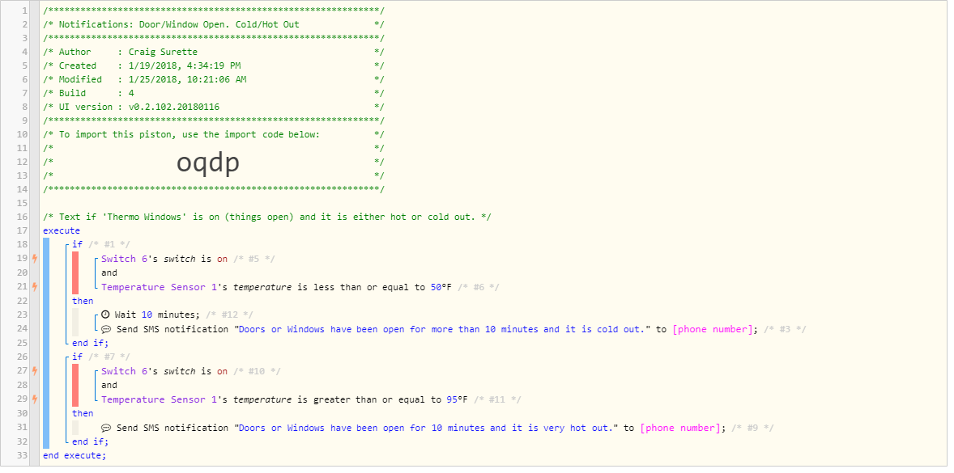Screen dimensions: 954x473
Task: Click the clock icon before Wait 10 minutes
Action: point(105,315)
